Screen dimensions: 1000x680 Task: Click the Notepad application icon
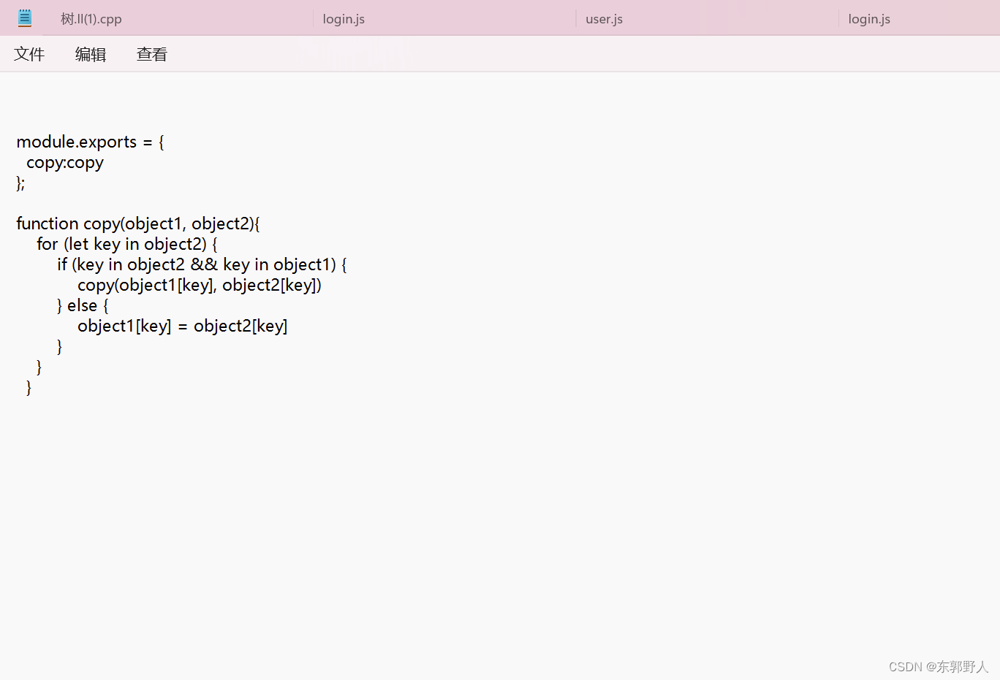25,18
